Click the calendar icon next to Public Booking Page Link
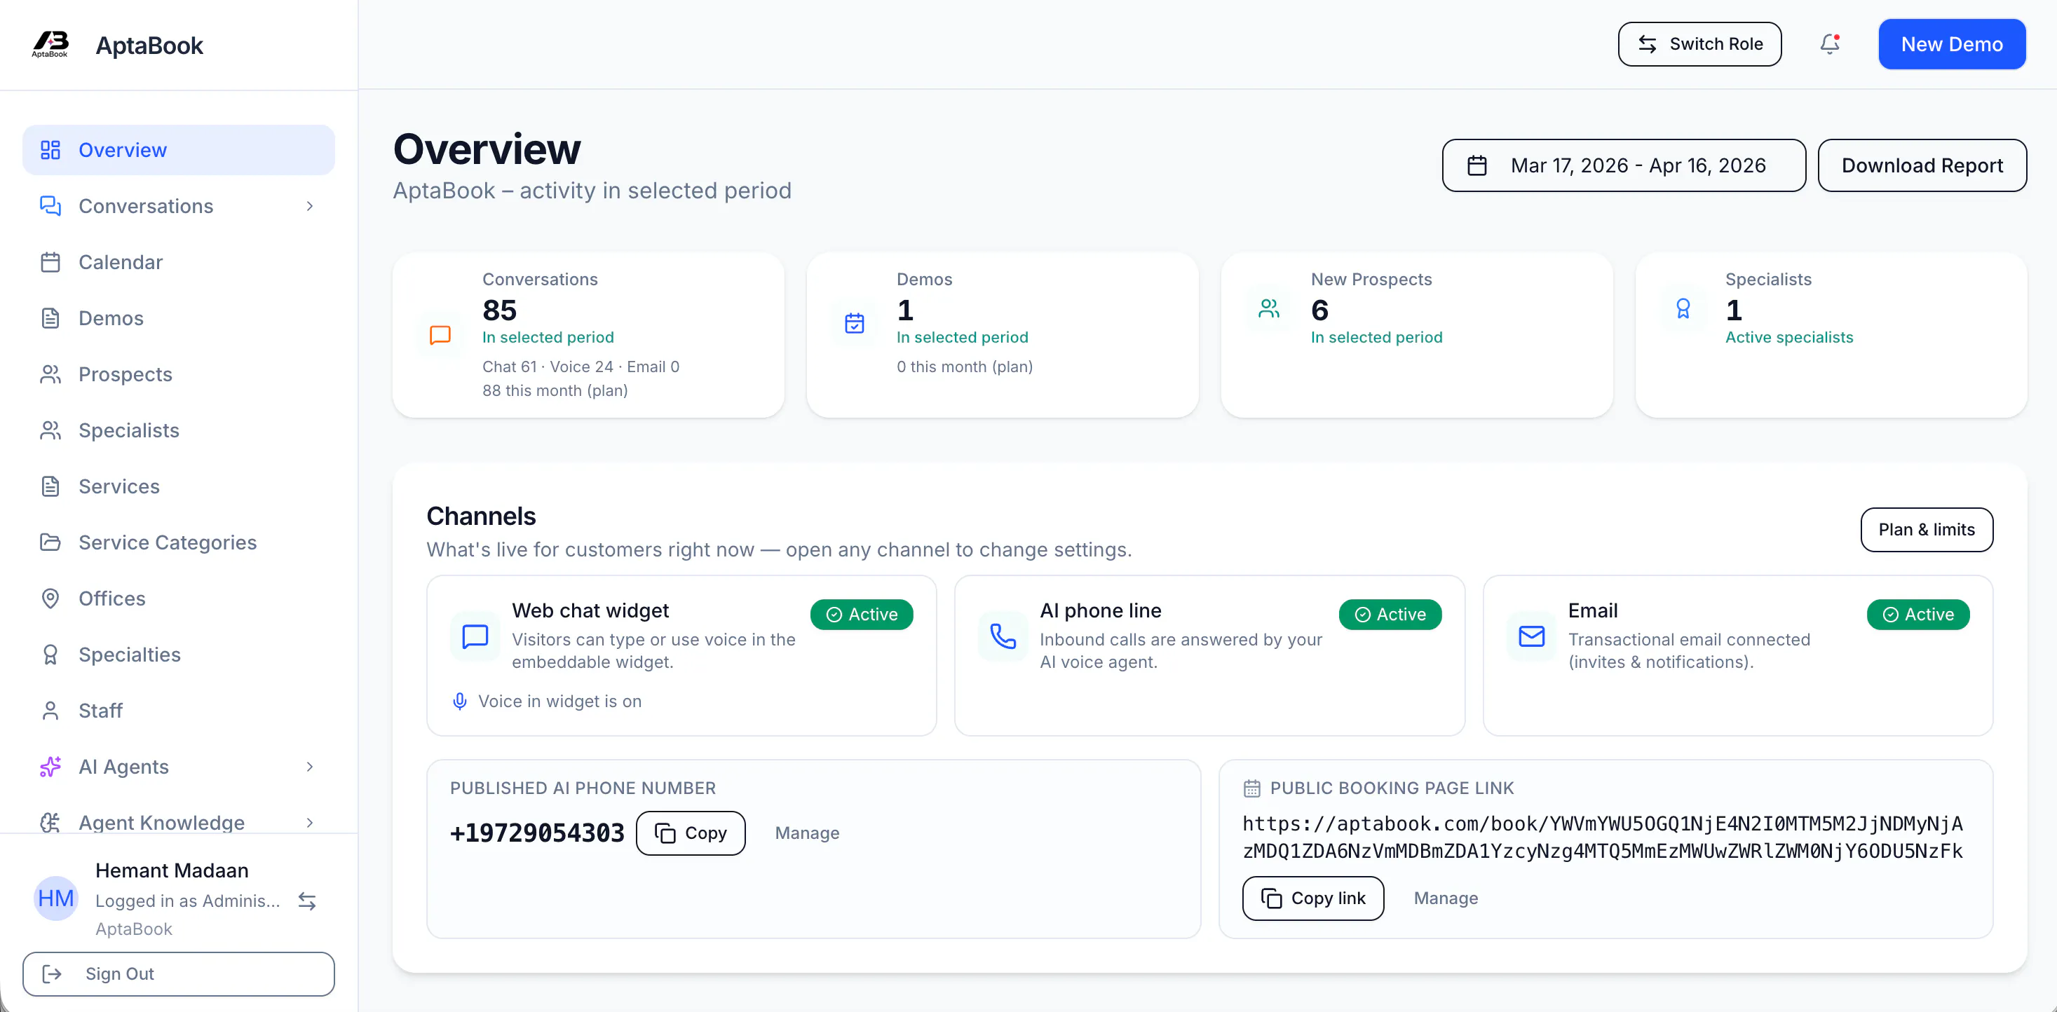Image resolution: width=2057 pixels, height=1012 pixels. pyautogui.click(x=1252, y=788)
